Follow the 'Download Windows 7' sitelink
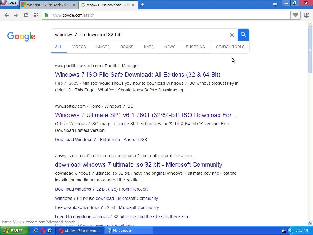 coord(75,140)
